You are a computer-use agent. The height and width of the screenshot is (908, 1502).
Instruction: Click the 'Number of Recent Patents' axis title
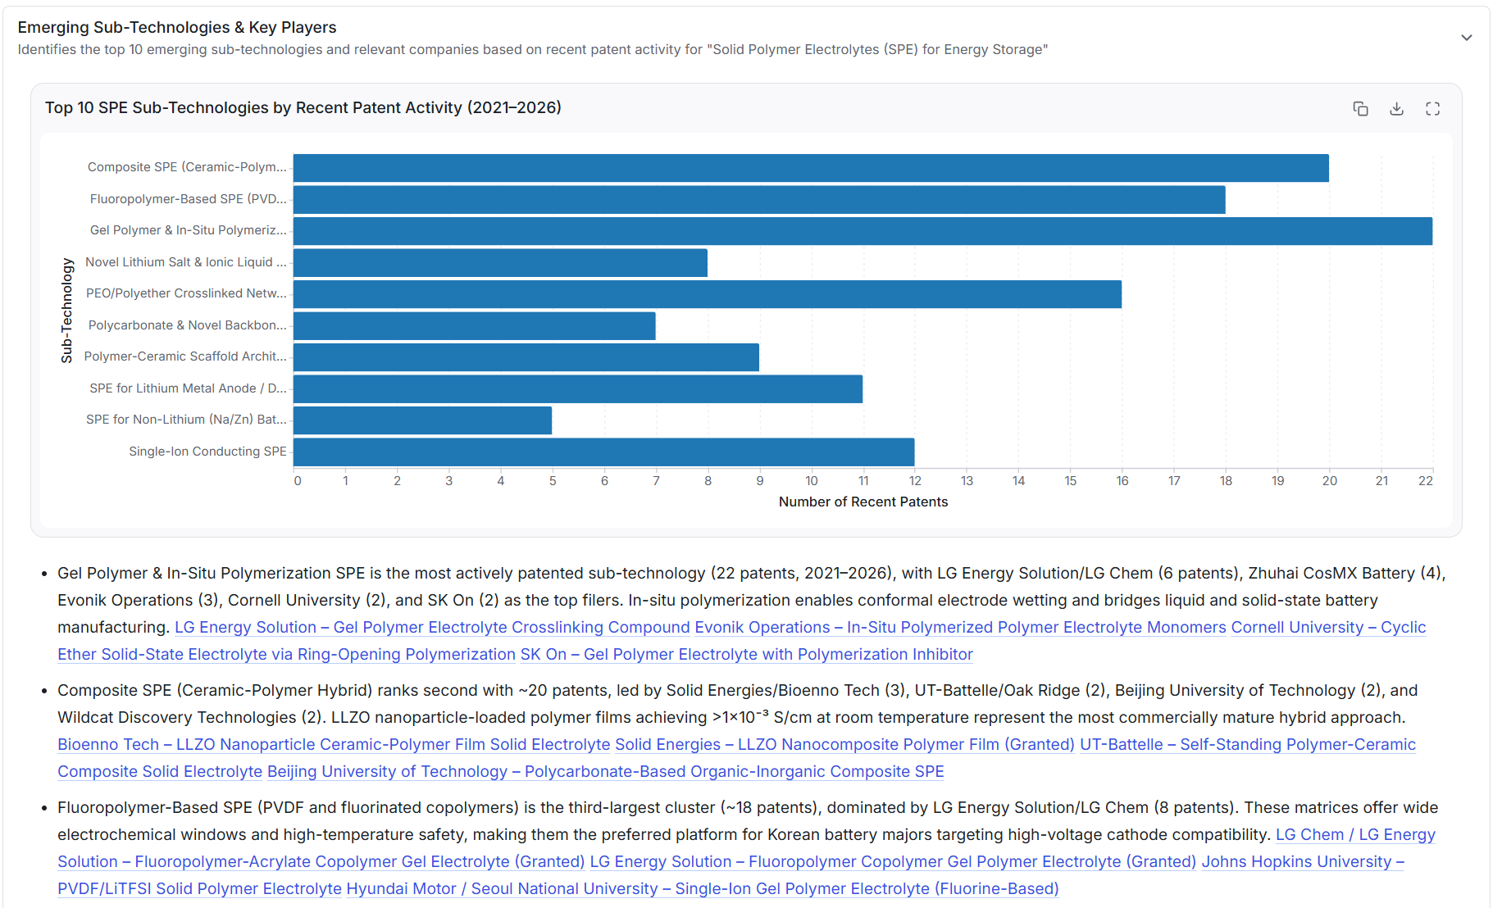pos(863,502)
